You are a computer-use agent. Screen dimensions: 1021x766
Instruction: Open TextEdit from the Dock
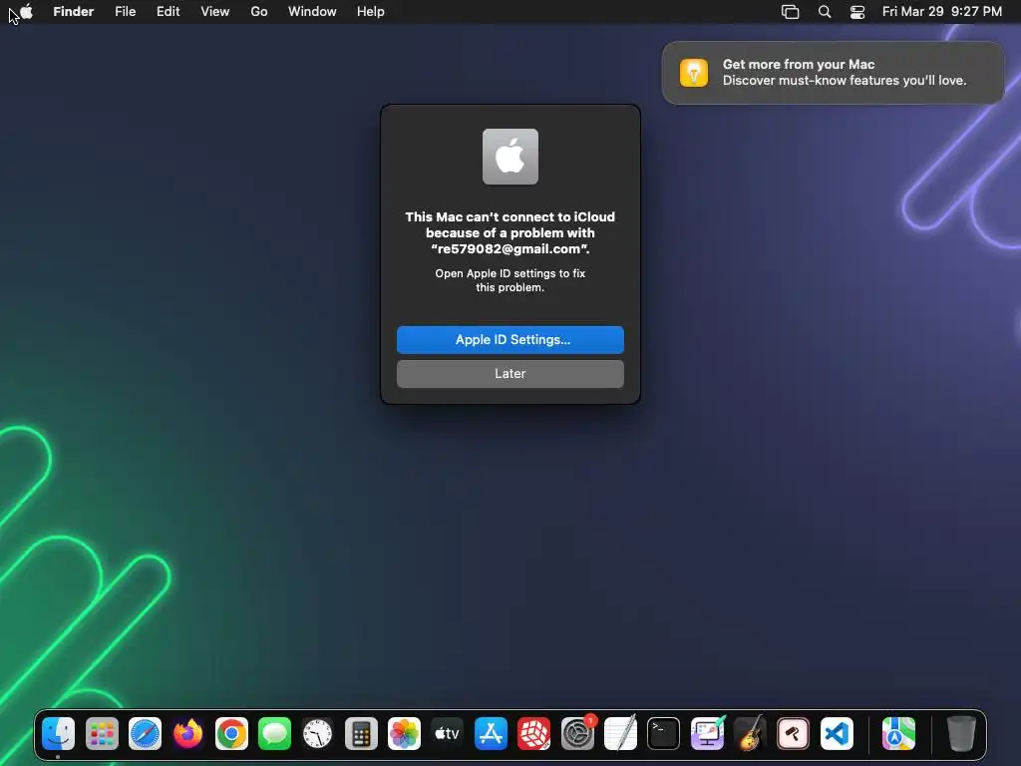[x=620, y=734]
